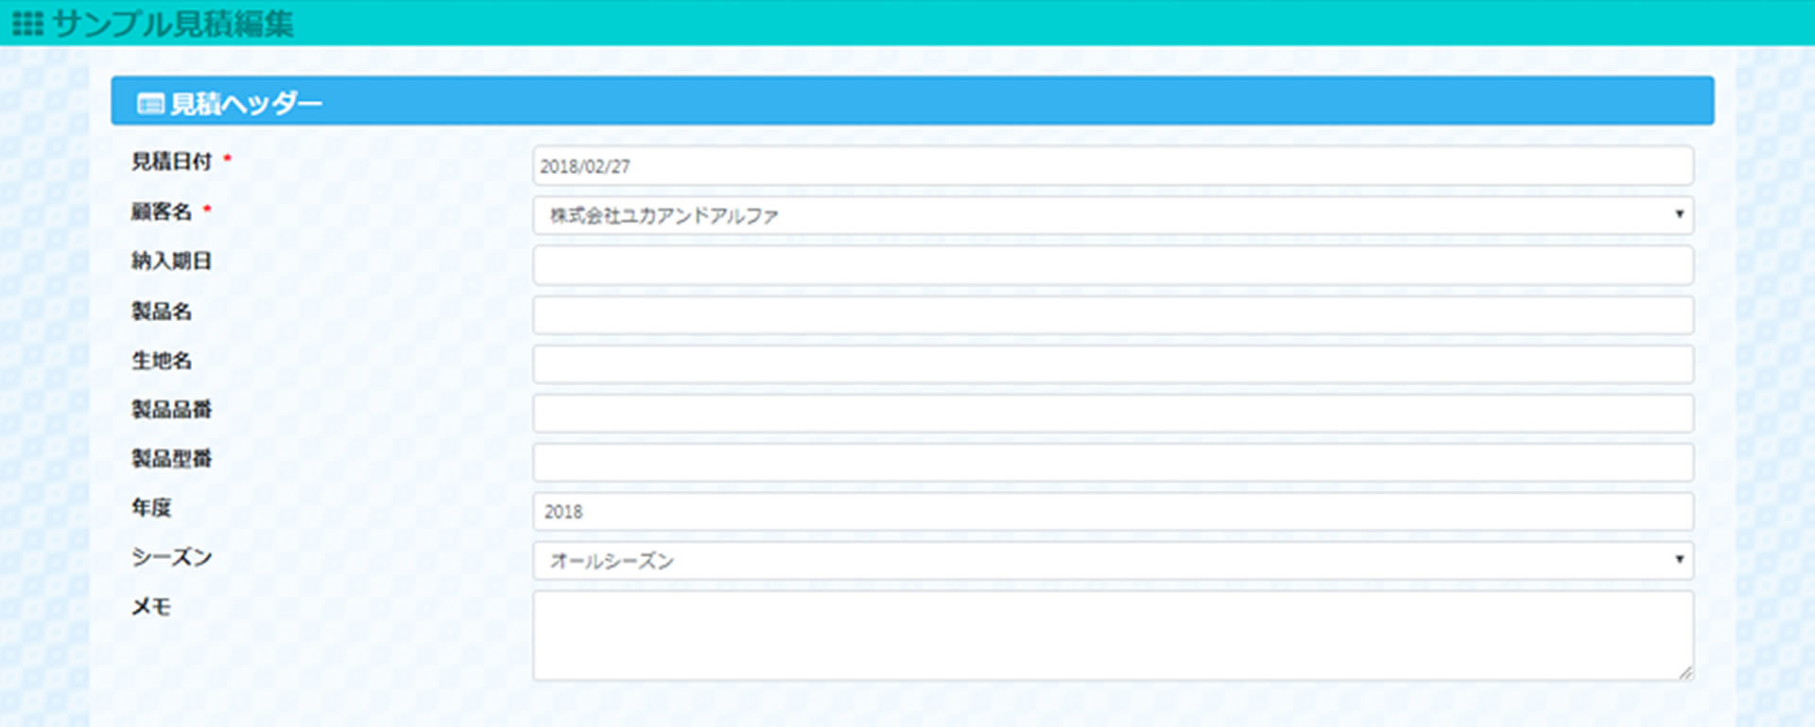1815x727 pixels.
Task: Click the 見積ヘッダー section header text
Action: click(246, 104)
